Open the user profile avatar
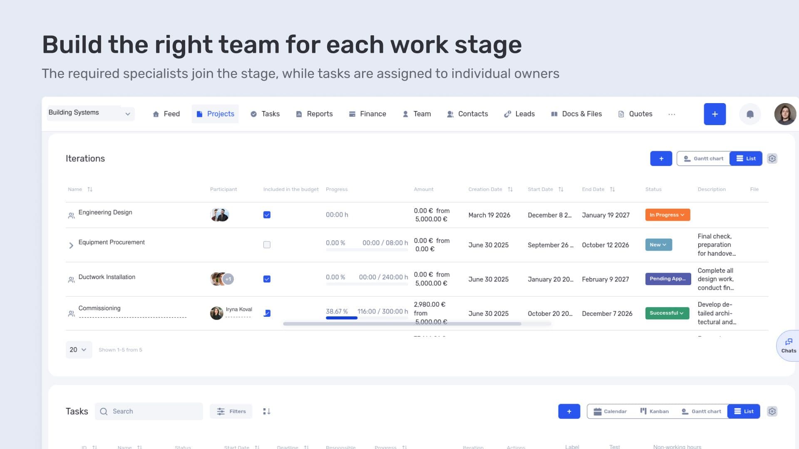Viewport: 799px width, 449px height. pyautogui.click(x=785, y=114)
